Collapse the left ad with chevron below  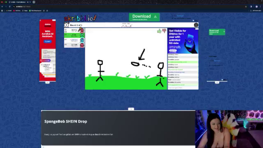(47, 83)
